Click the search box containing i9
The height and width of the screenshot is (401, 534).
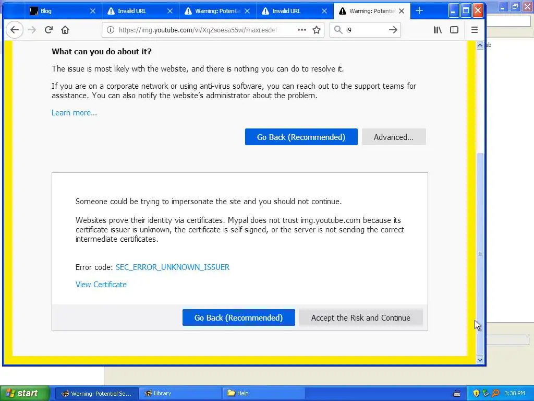[365, 30]
